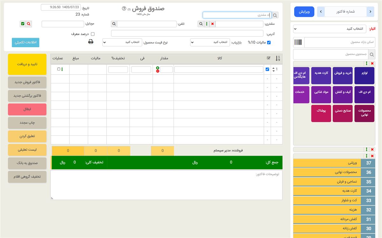Click the تلفن field search magnifier
This screenshot has width=382, height=238.
114,24
